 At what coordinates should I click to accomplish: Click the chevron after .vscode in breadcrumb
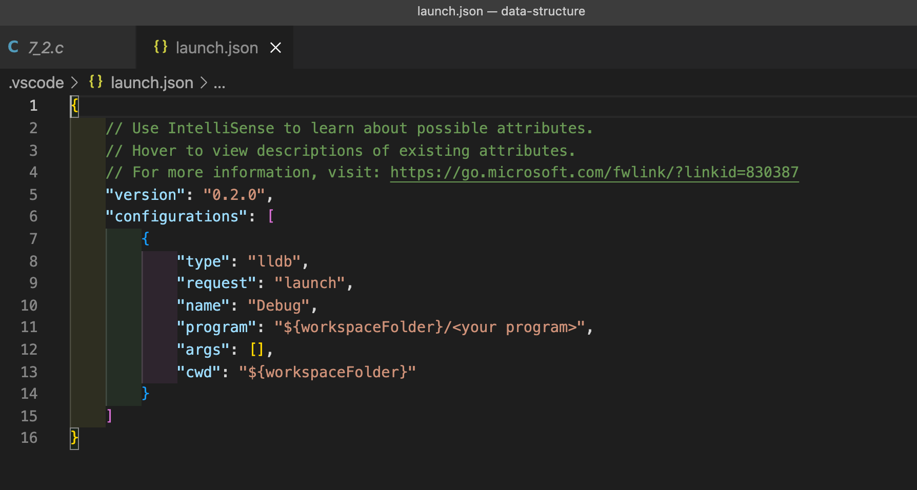(75, 83)
